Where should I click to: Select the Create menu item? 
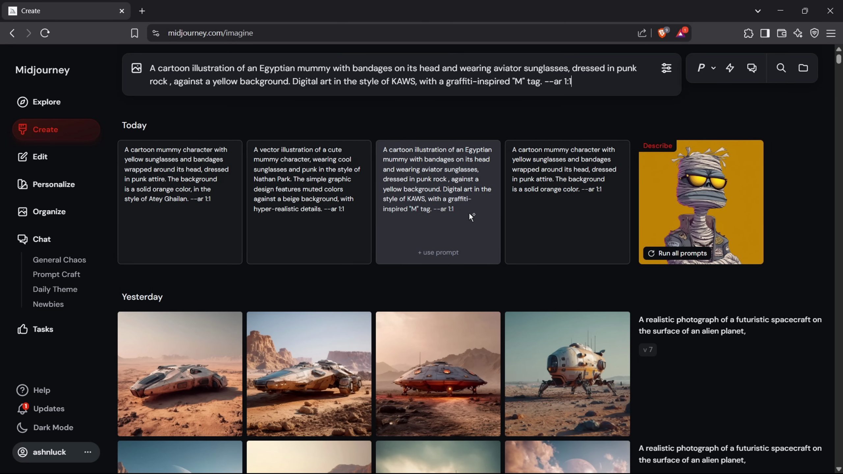coord(56,129)
